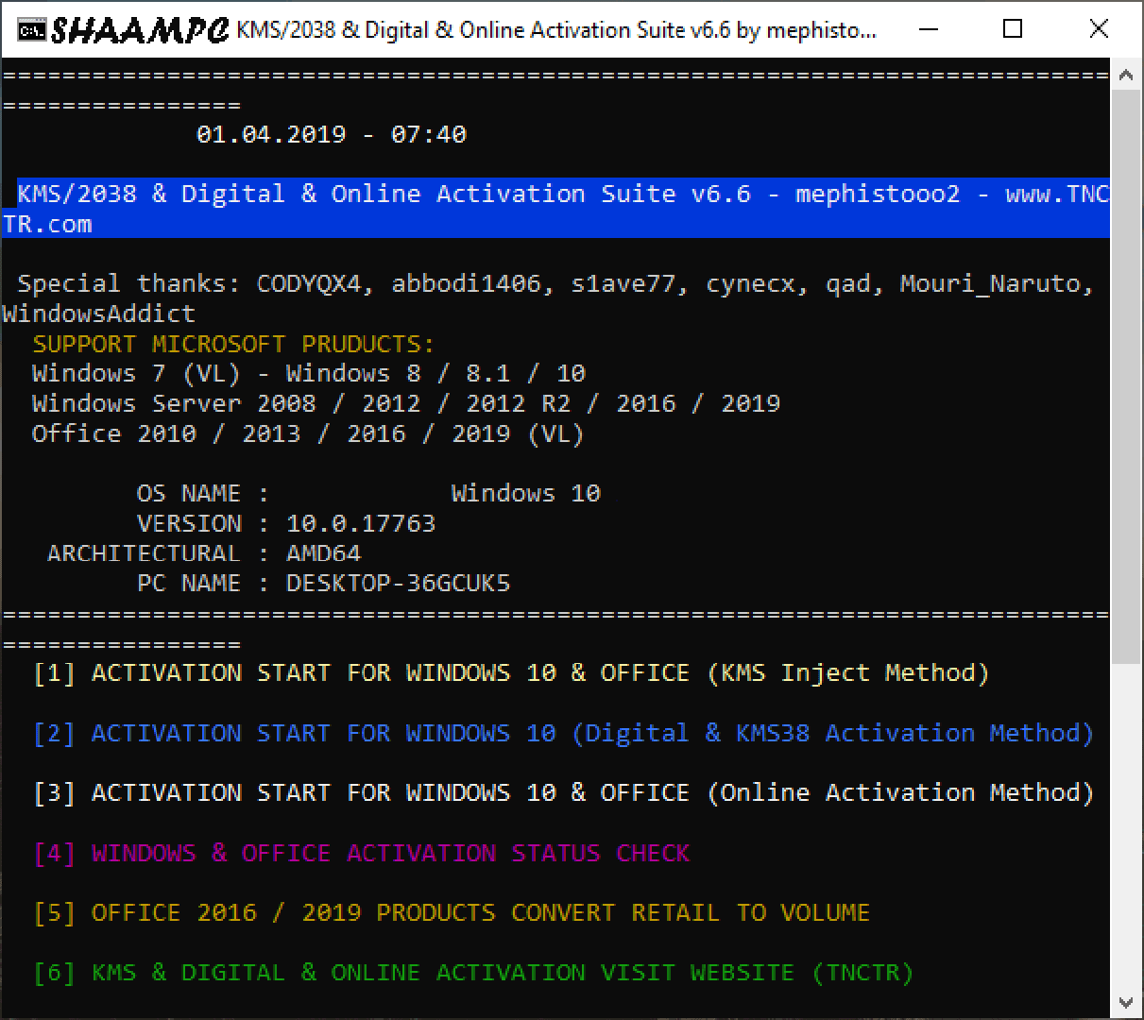Click the OS NAME Windows 10 value
This screenshot has height=1020, width=1144.
(x=526, y=494)
